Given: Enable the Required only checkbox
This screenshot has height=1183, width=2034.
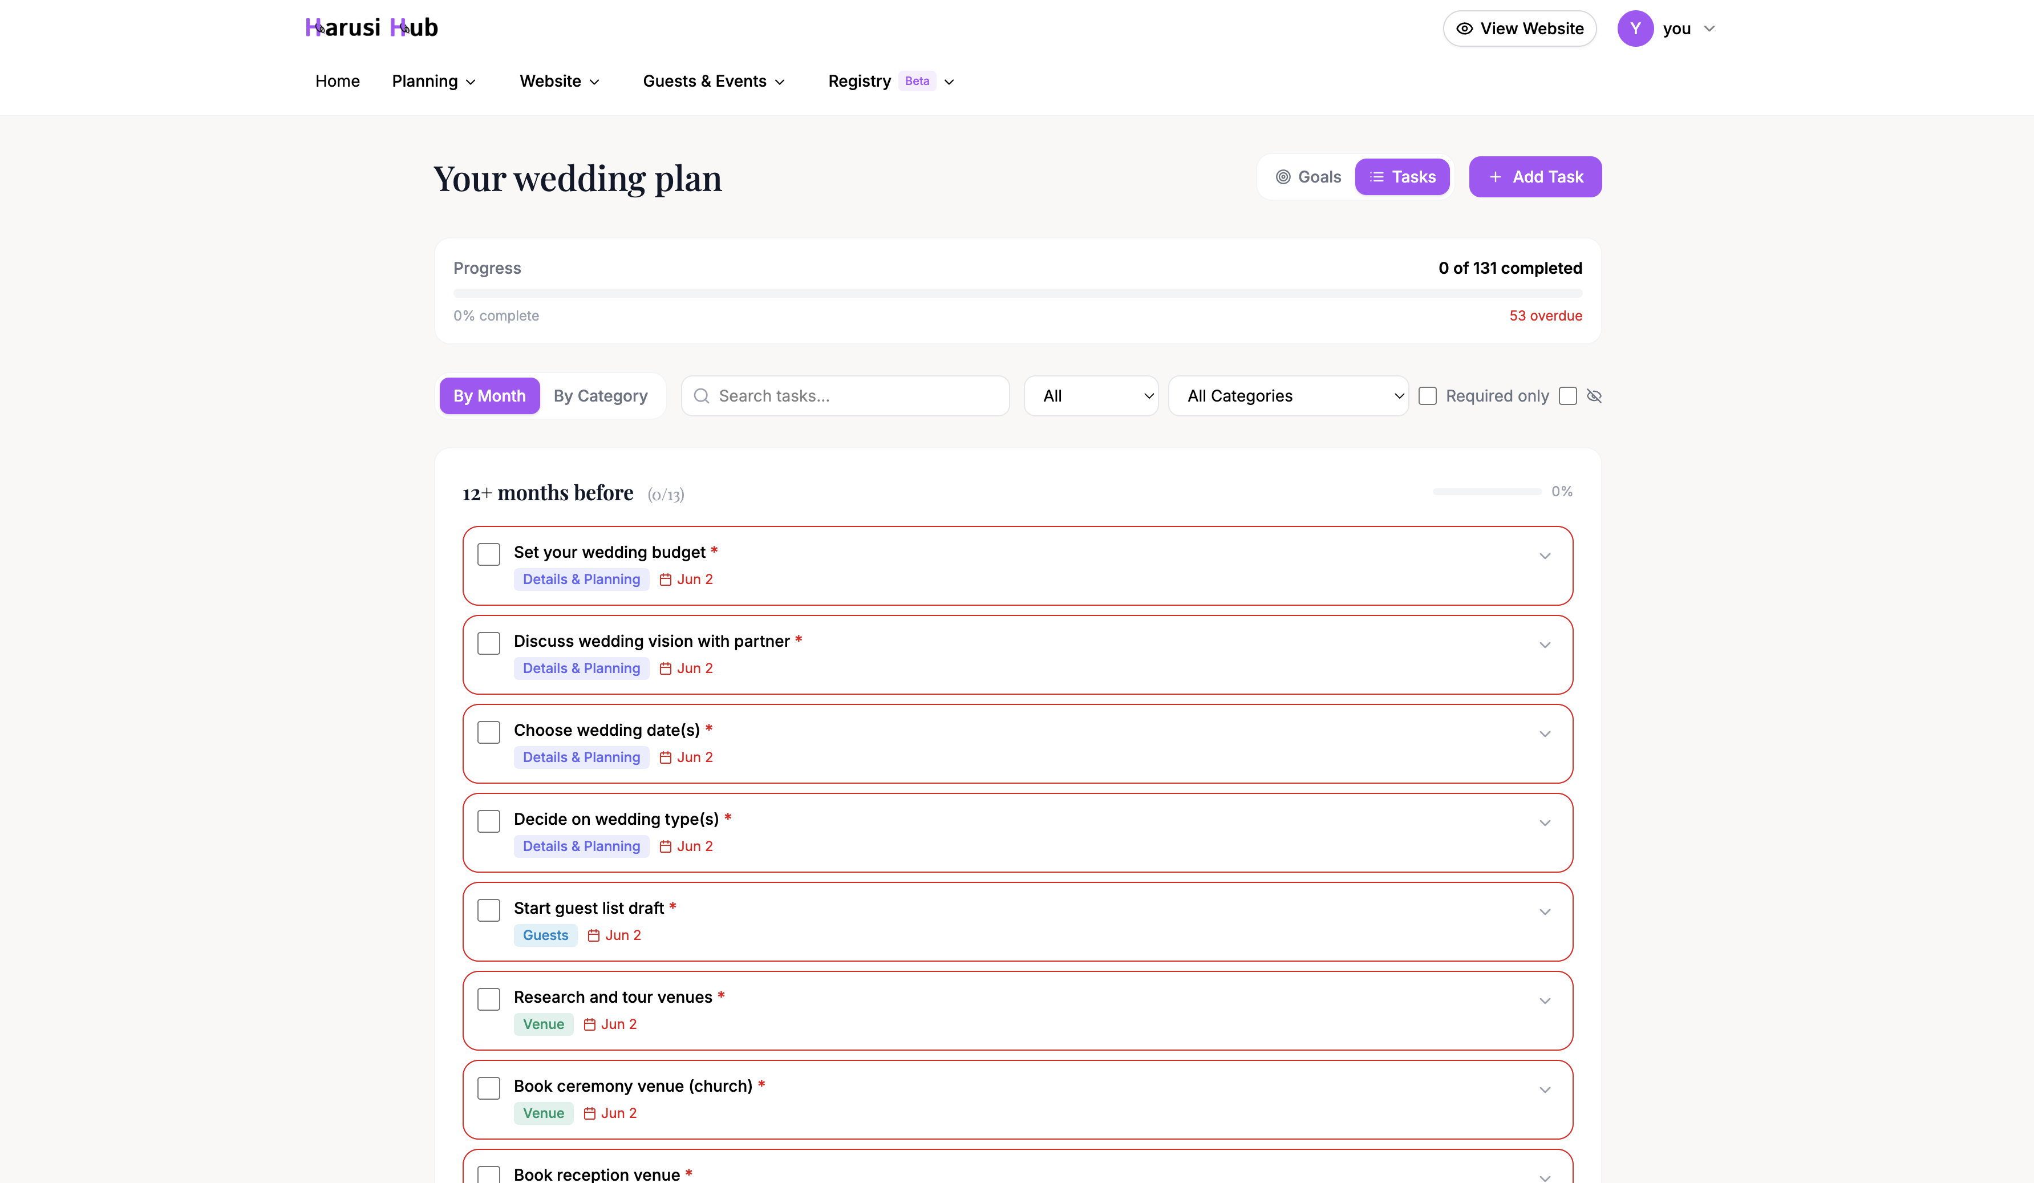Looking at the screenshot, I should [x=1427, y=395].
